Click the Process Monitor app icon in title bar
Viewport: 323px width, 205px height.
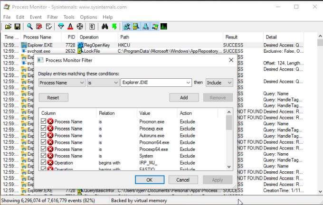pyautogui.click(x=7, y=7)
